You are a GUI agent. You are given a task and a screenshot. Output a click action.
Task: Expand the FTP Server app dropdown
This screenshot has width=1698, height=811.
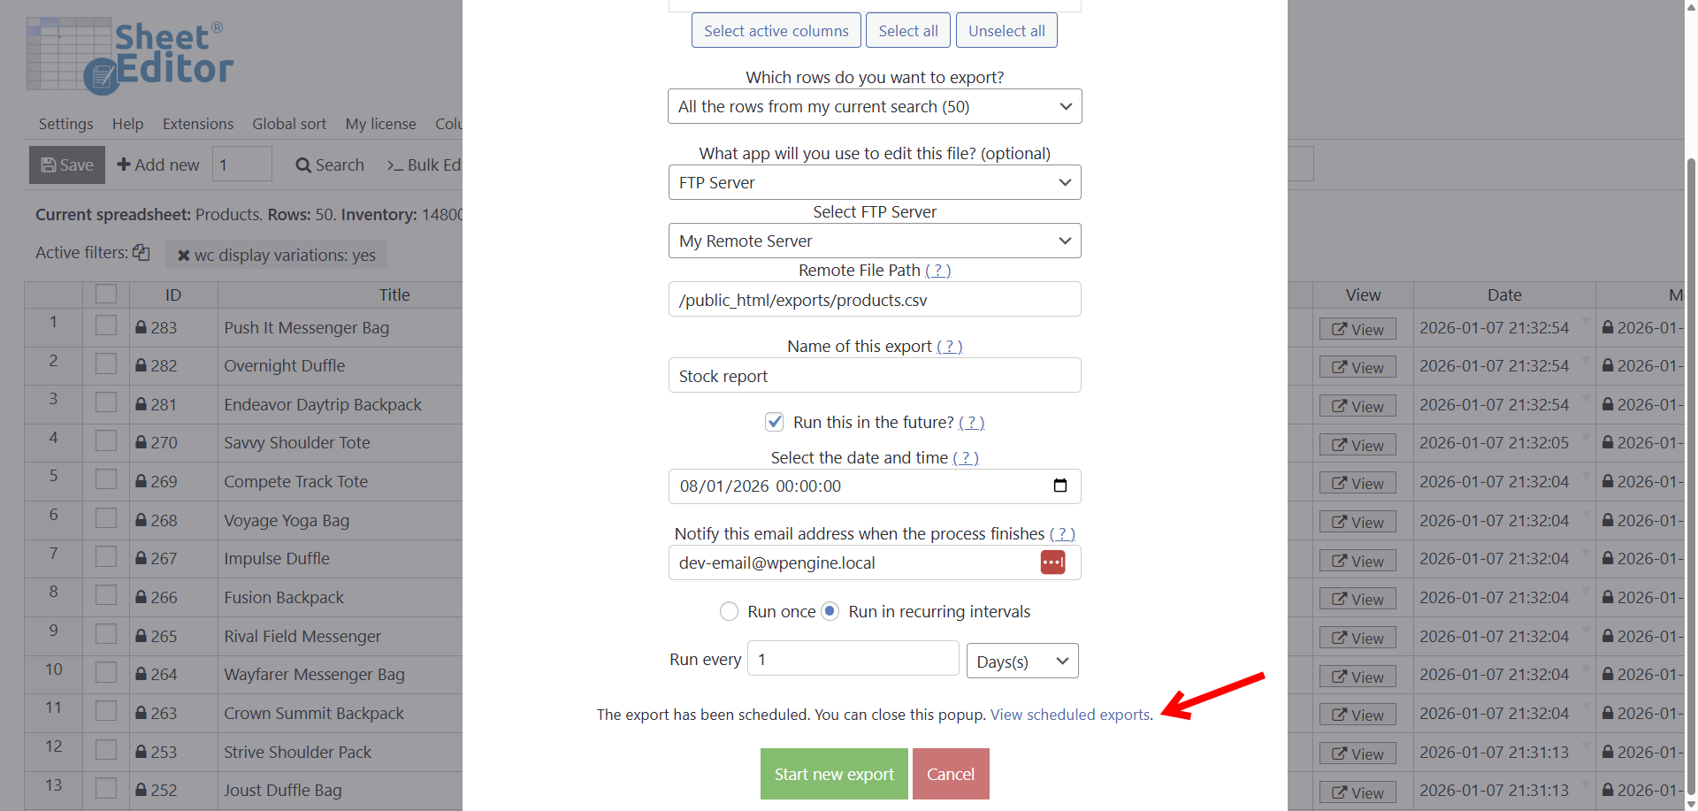tap(874, 182)
